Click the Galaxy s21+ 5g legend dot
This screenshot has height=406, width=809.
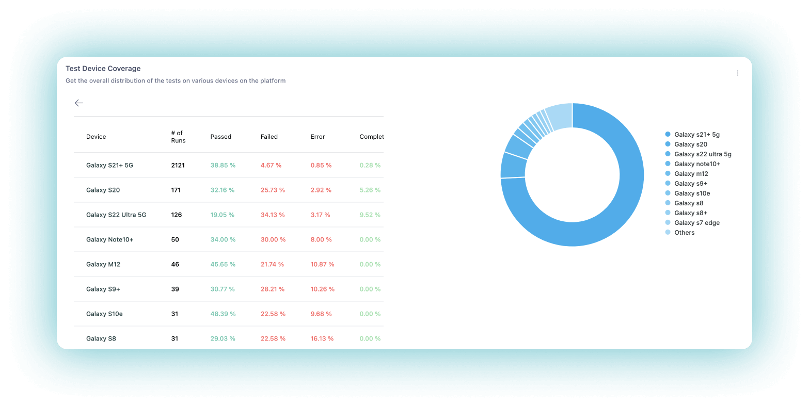(x=668, y=135)
